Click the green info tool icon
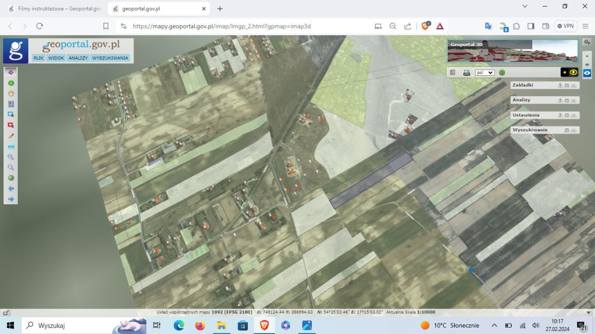Viewport: 595px width, 334px height. pos(11,83)
